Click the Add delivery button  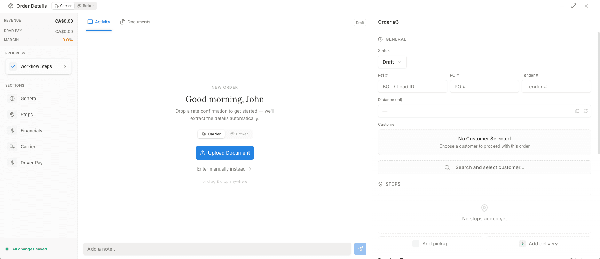point(538,244)
